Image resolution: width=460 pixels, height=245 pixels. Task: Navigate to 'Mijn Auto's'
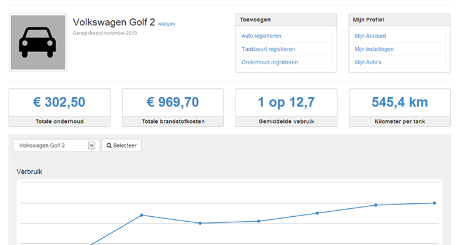pos(368,62)
